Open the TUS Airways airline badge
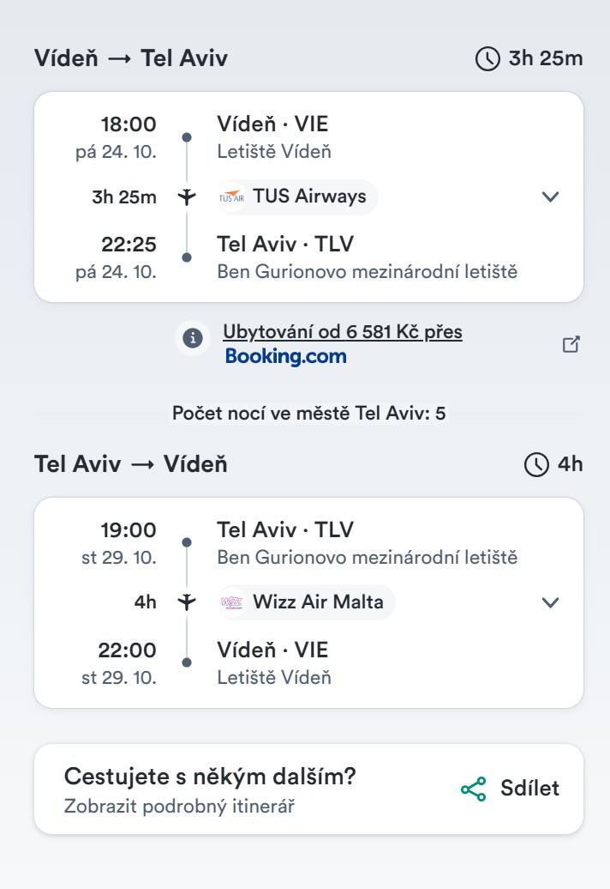Viewport: 610px width, 889px height. coord(296,197)
